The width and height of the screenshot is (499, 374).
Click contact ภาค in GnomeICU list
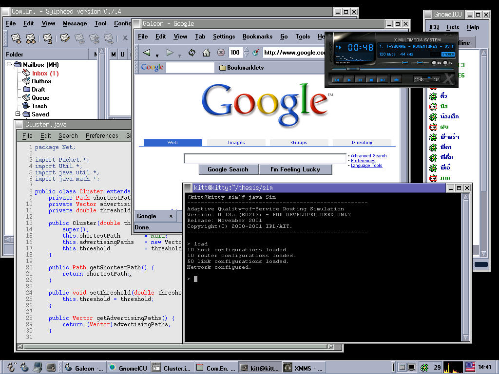pos(440,178)
